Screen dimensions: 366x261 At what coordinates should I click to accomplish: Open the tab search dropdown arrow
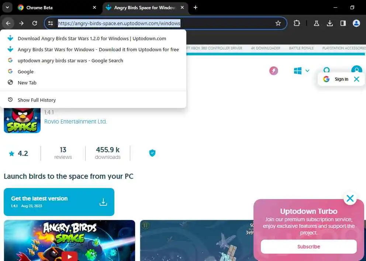[x=7, y=7]
